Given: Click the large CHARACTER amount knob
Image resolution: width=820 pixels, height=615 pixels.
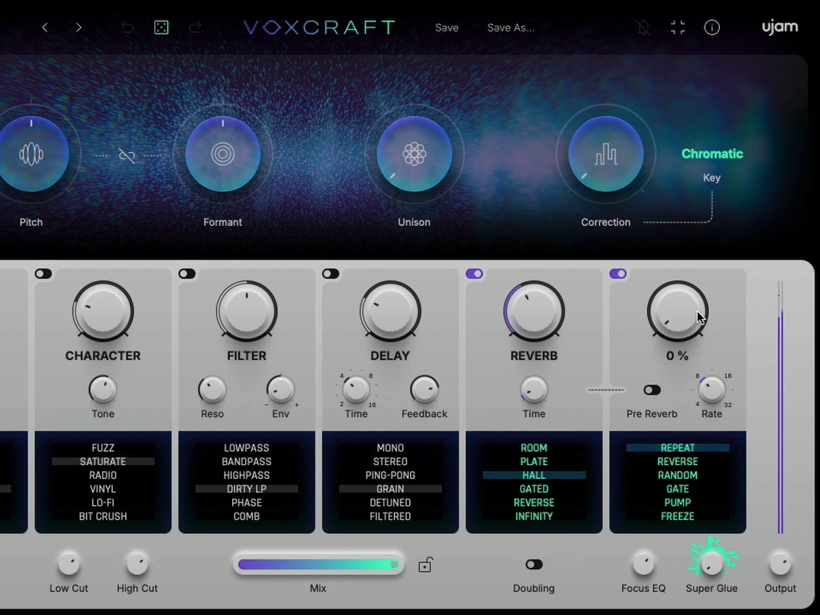Looking at the screenshot, I should pos(103,312).
